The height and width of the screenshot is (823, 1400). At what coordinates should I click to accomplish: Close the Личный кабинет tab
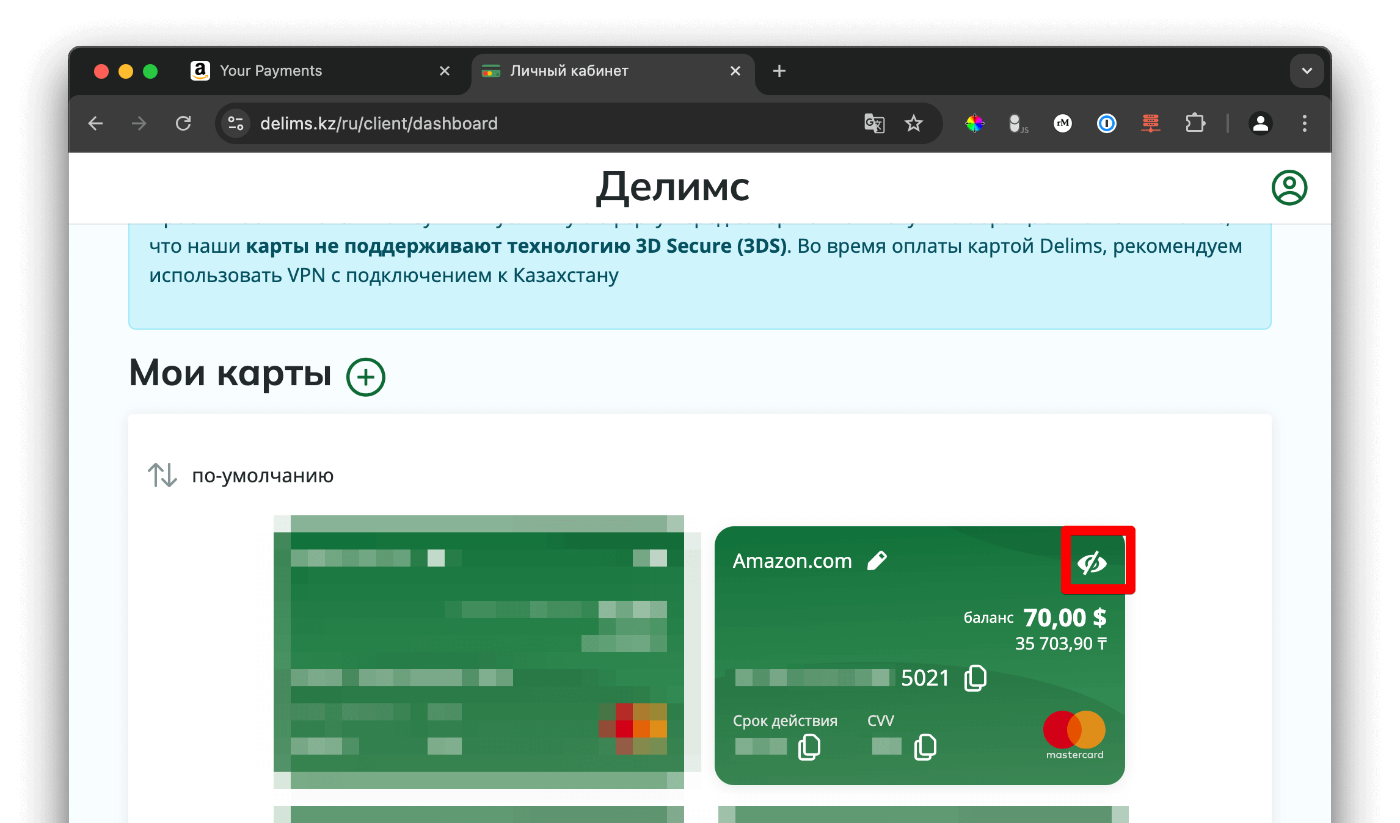pyautogui.click(x=735, y=71)
